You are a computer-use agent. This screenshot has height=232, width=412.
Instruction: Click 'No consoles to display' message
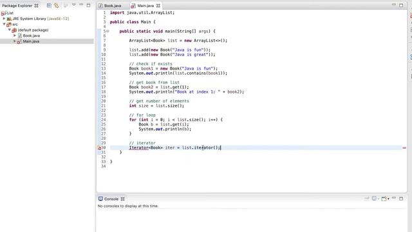coord(128,206)
